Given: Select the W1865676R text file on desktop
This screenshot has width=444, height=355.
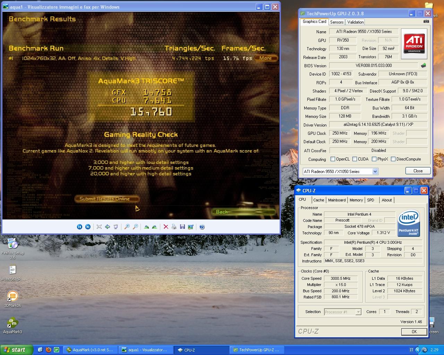Looking at the screenshot, I should (12, 273).
